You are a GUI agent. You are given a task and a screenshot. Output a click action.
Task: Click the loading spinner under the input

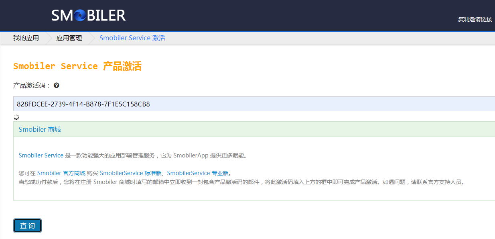pyautogui.click(x=16, y=117)
